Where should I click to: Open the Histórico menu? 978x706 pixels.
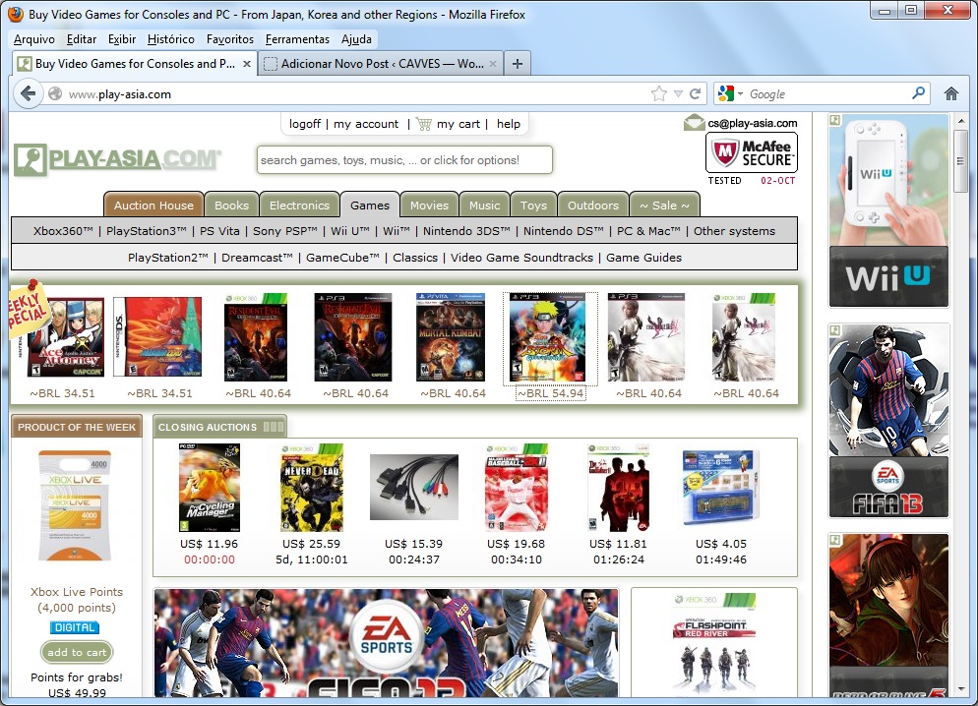pyautogui.click(x=171, y=39)
